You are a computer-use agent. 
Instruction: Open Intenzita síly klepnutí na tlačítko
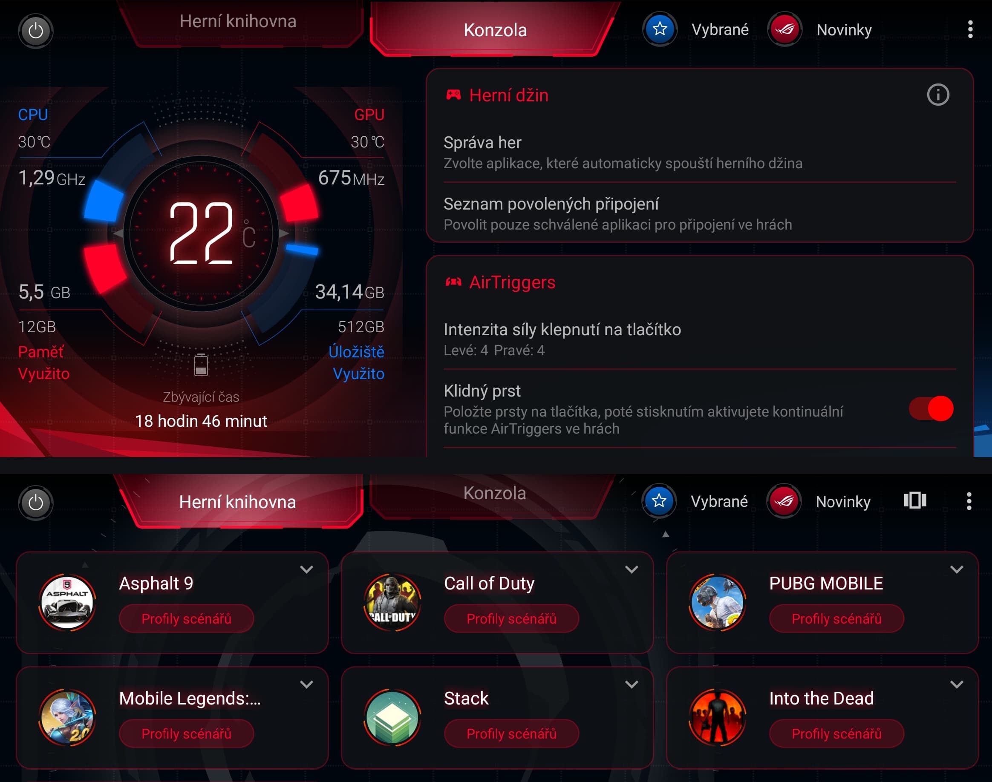click(x=699, y=339)
